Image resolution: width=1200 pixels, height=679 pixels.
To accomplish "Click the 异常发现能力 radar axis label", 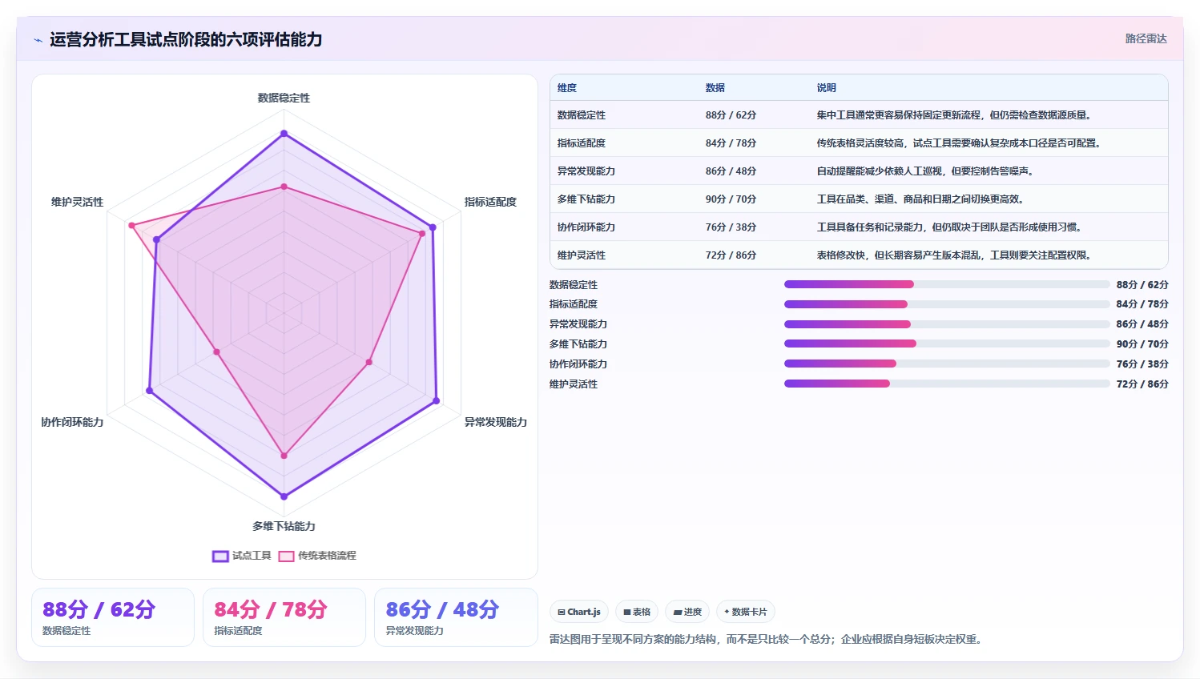I will 496,422.
